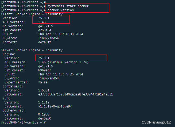Image resolution: width=175 pixels, height=127 pixels.
Task: Click the containerd Version 1.6.31
Action: tap(44, 90)
